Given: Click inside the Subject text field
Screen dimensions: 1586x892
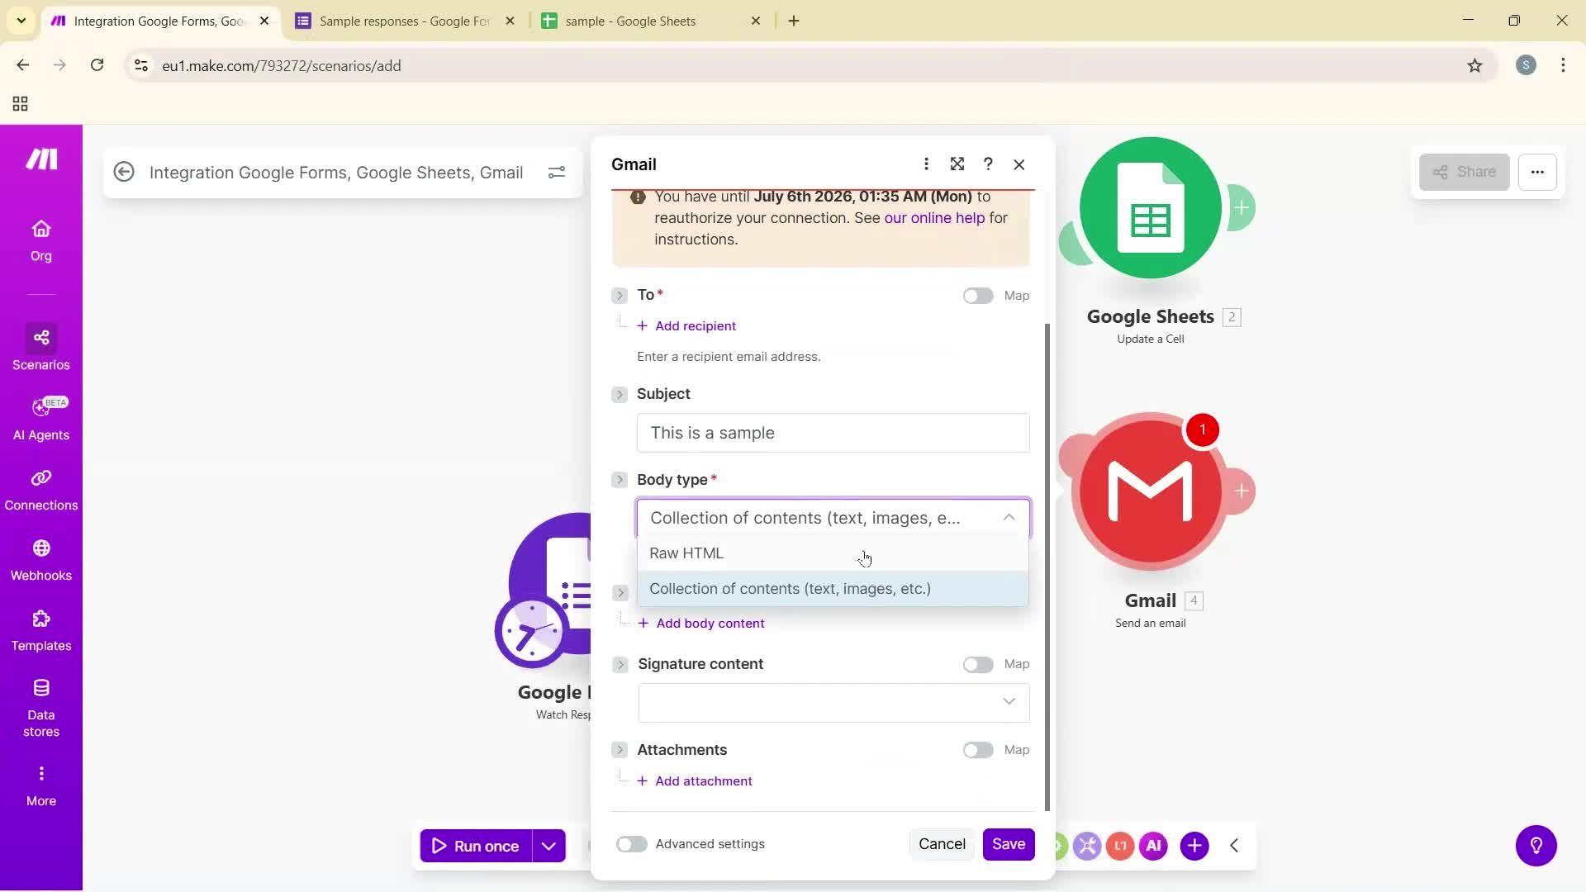Looking at the screenshot, I should pos(833,432).
